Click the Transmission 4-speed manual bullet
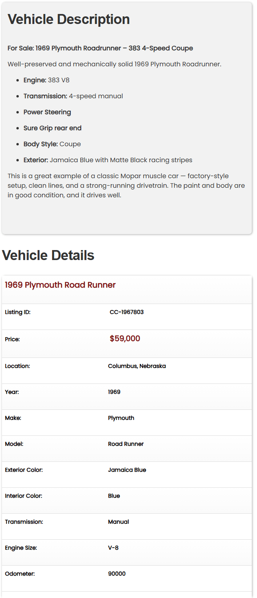 click(x=73, y=96)
